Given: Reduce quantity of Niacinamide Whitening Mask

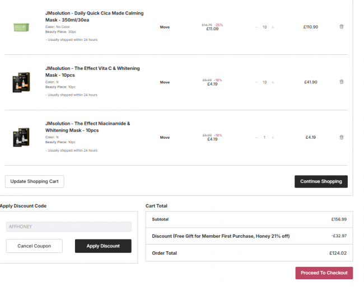Looking at the screenshot, I should 256,137.
